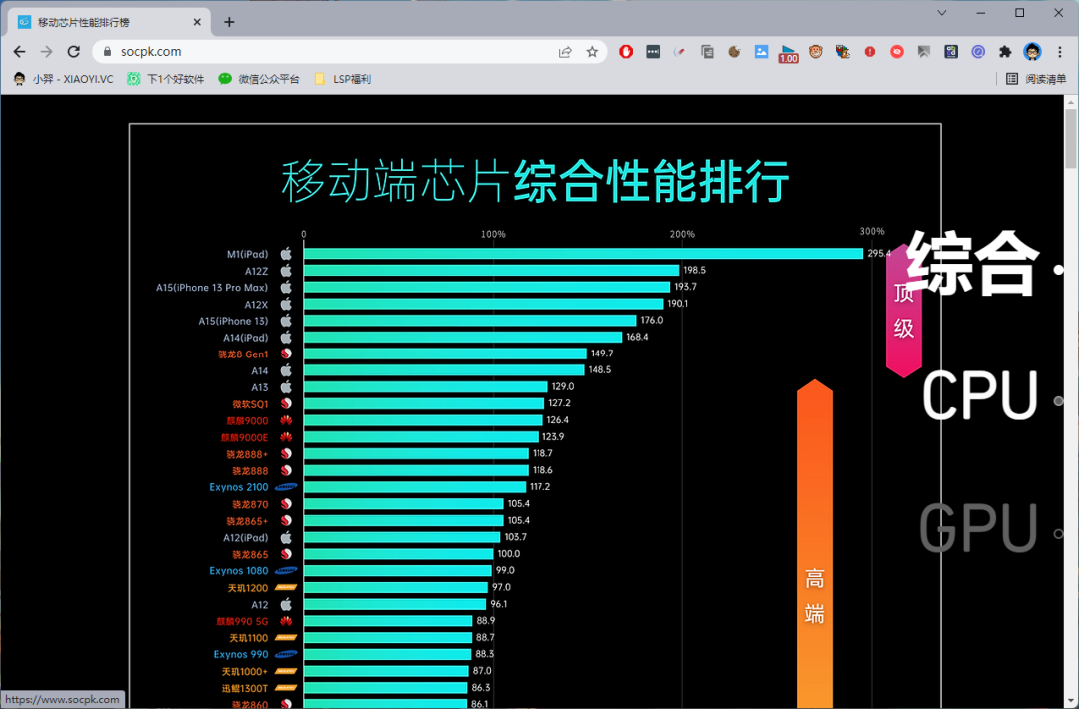Screen dimensions: 1079x709
Task: Open the tab search dropdown chevron
Action: [942, 13]
